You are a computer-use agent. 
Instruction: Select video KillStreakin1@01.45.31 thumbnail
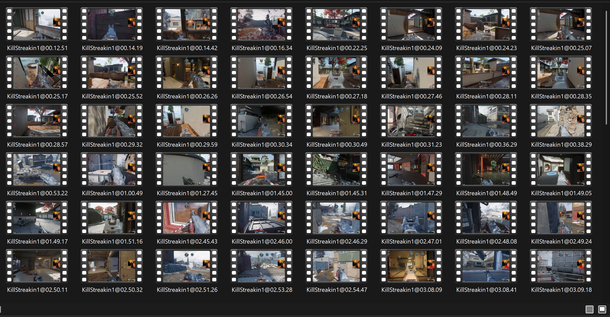(336, 170)
